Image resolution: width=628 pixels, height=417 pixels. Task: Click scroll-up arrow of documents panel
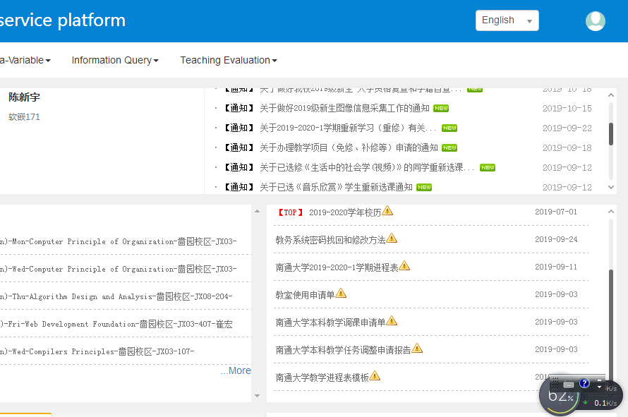tap(611, 212)
